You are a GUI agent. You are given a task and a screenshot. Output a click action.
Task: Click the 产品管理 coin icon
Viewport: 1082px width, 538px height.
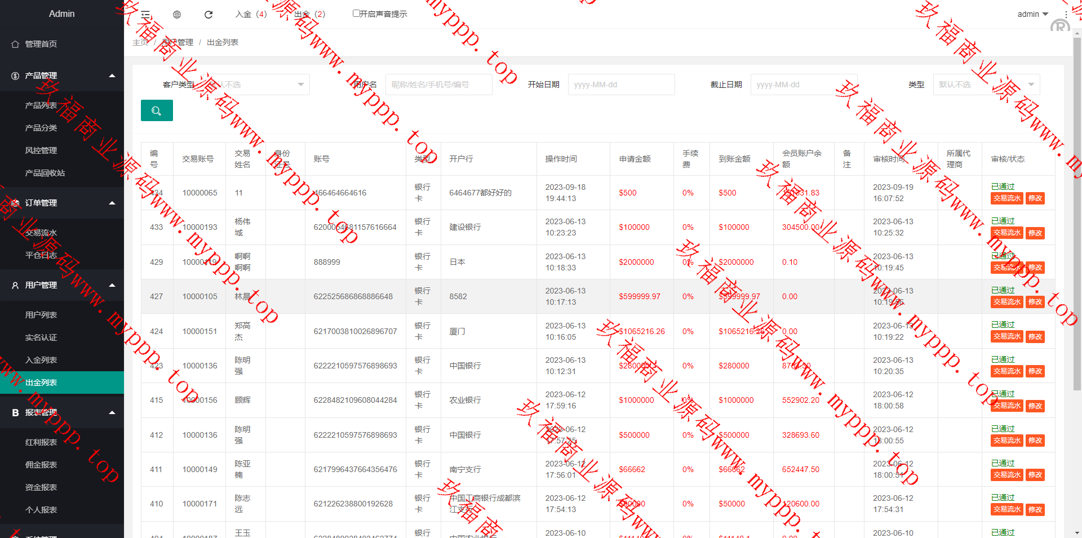(15, 75)
